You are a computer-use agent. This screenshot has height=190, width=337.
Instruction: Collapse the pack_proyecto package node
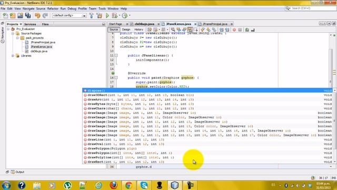(x=17, y=38)
